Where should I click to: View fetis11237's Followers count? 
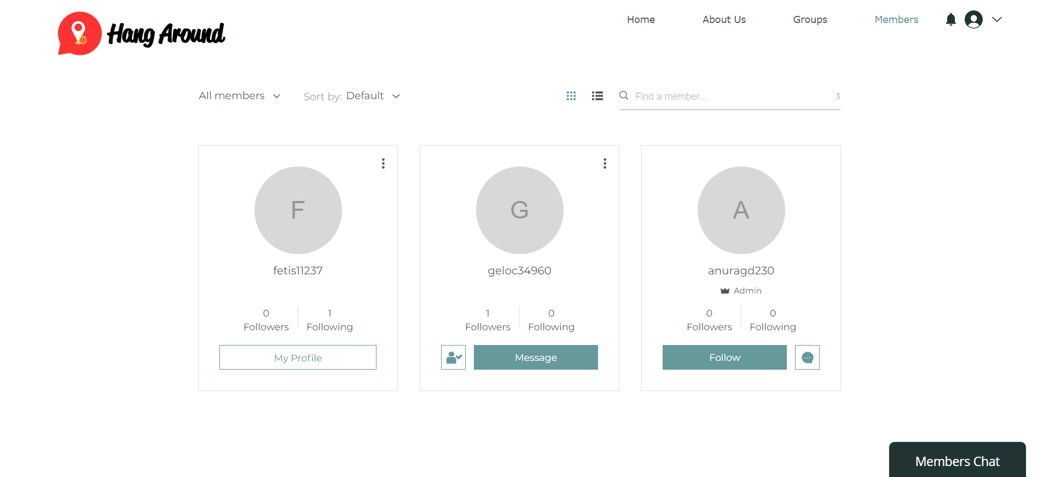point(266,320)
